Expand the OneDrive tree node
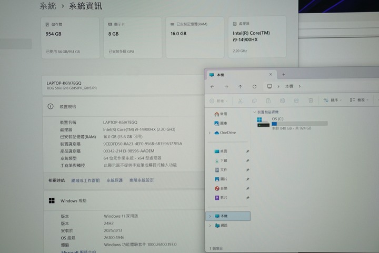Screen dimensions: 379x253 coord(210,133)
